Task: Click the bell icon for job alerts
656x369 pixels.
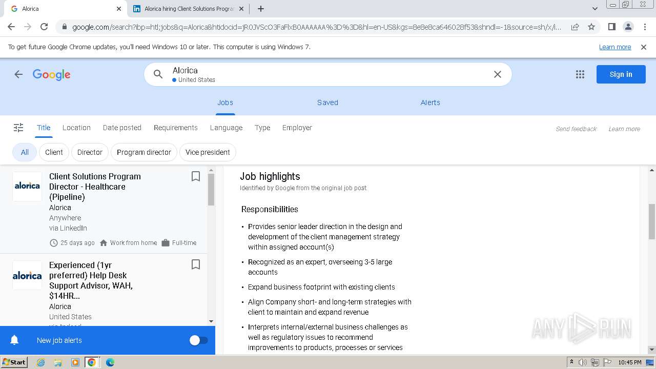Action: coord(15,340)
